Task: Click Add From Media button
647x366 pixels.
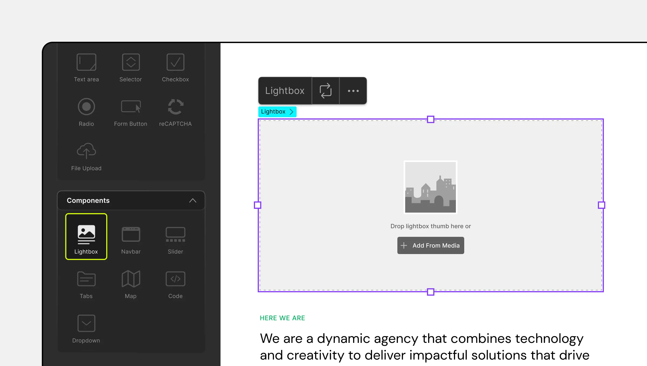Action: pyautogui.click(x=431, y=245)
